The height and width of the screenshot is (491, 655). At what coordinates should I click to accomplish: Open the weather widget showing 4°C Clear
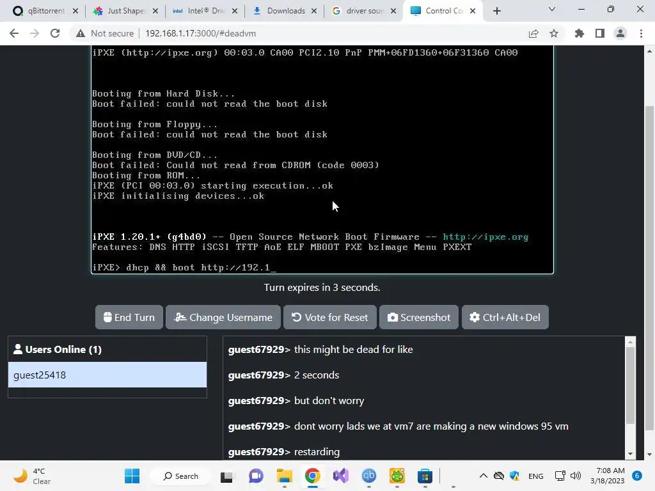tap(32, 476)
